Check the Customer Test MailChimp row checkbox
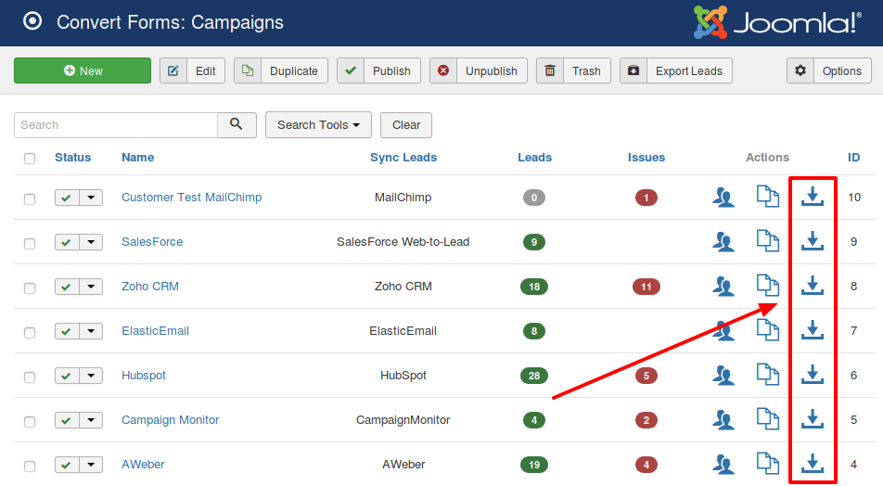The image size is (883, 486). tap(30, 198)
